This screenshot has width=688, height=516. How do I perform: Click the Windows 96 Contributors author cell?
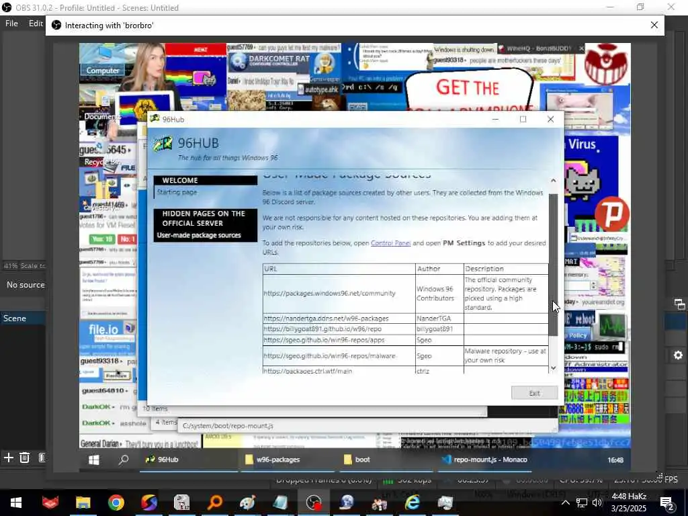pyautogui.click(x=439, y=294)
